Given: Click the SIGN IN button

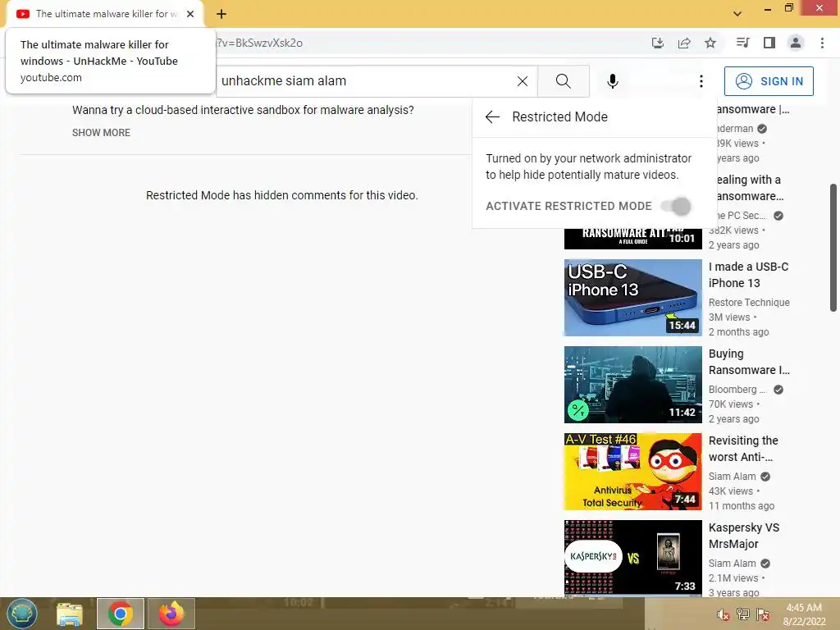Looking at the screenshot, I should (x=768, y=81).
